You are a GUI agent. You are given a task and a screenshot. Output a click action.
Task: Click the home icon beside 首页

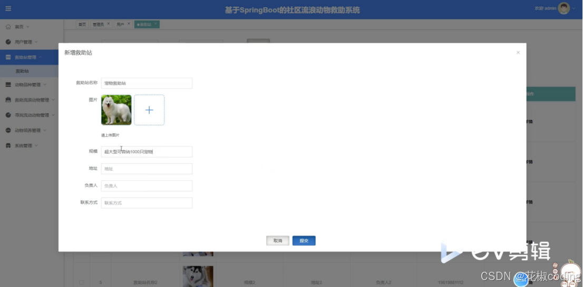[8, 27]
